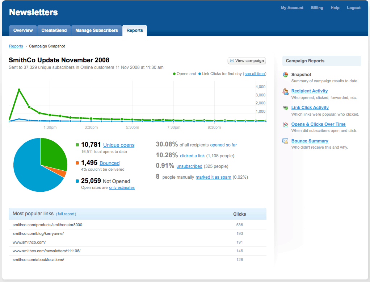Click the blue Not Opened legend square
Viewport: 370px width, 282px height.
point(77,181)
